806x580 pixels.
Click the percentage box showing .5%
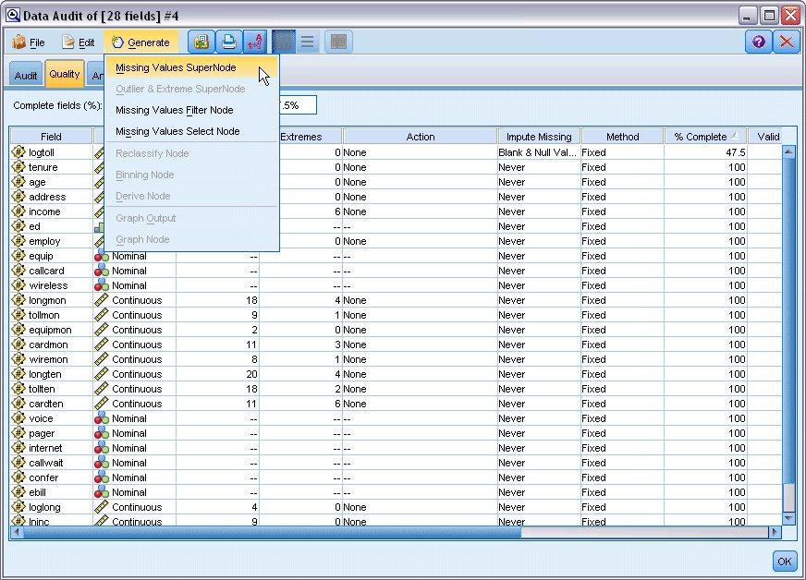297,105
